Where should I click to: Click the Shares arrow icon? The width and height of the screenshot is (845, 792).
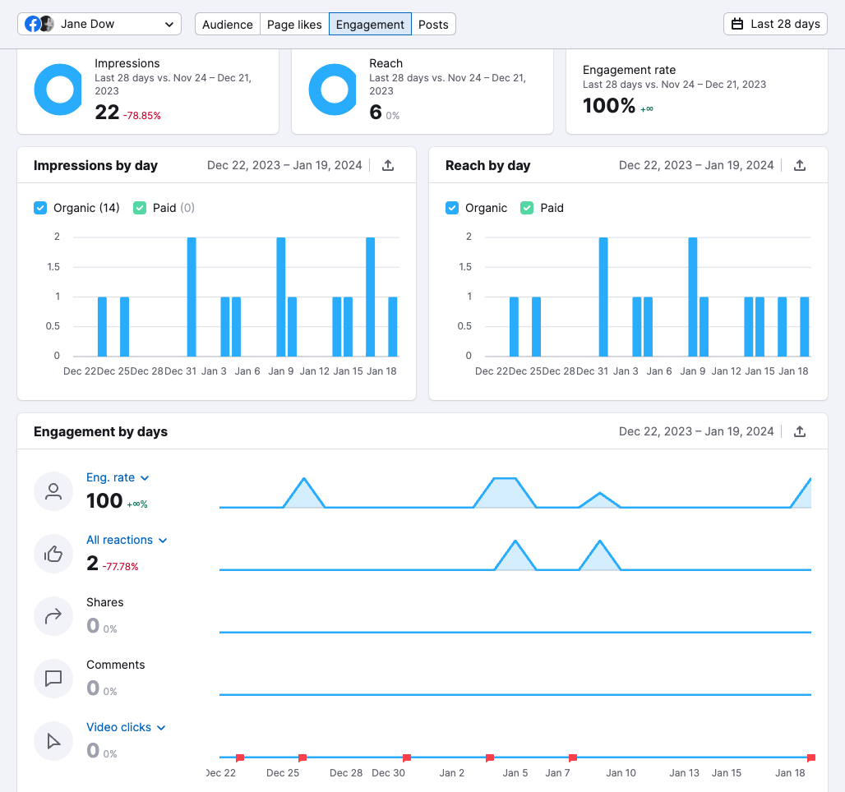(x=53, y=616)
